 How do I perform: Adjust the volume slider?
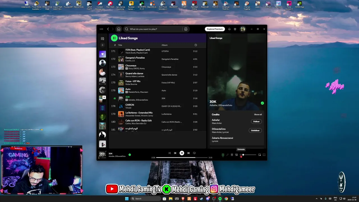(250, 155)
